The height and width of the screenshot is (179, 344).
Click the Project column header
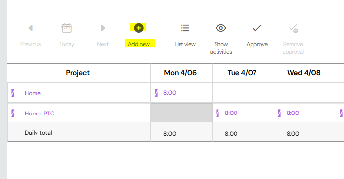(78, 73)
